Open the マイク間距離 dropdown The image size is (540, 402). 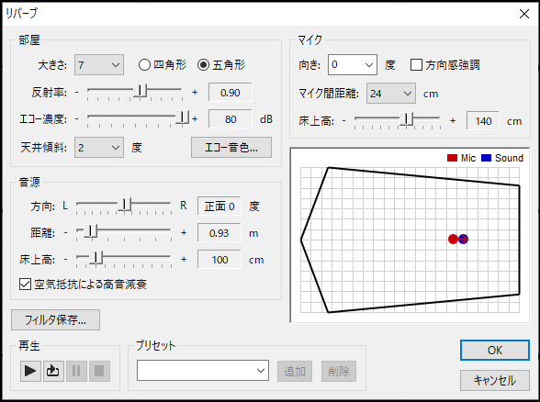pyautogui.click(x=391, y=94)
